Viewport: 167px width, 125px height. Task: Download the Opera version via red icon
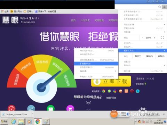[x=132, y=91]
